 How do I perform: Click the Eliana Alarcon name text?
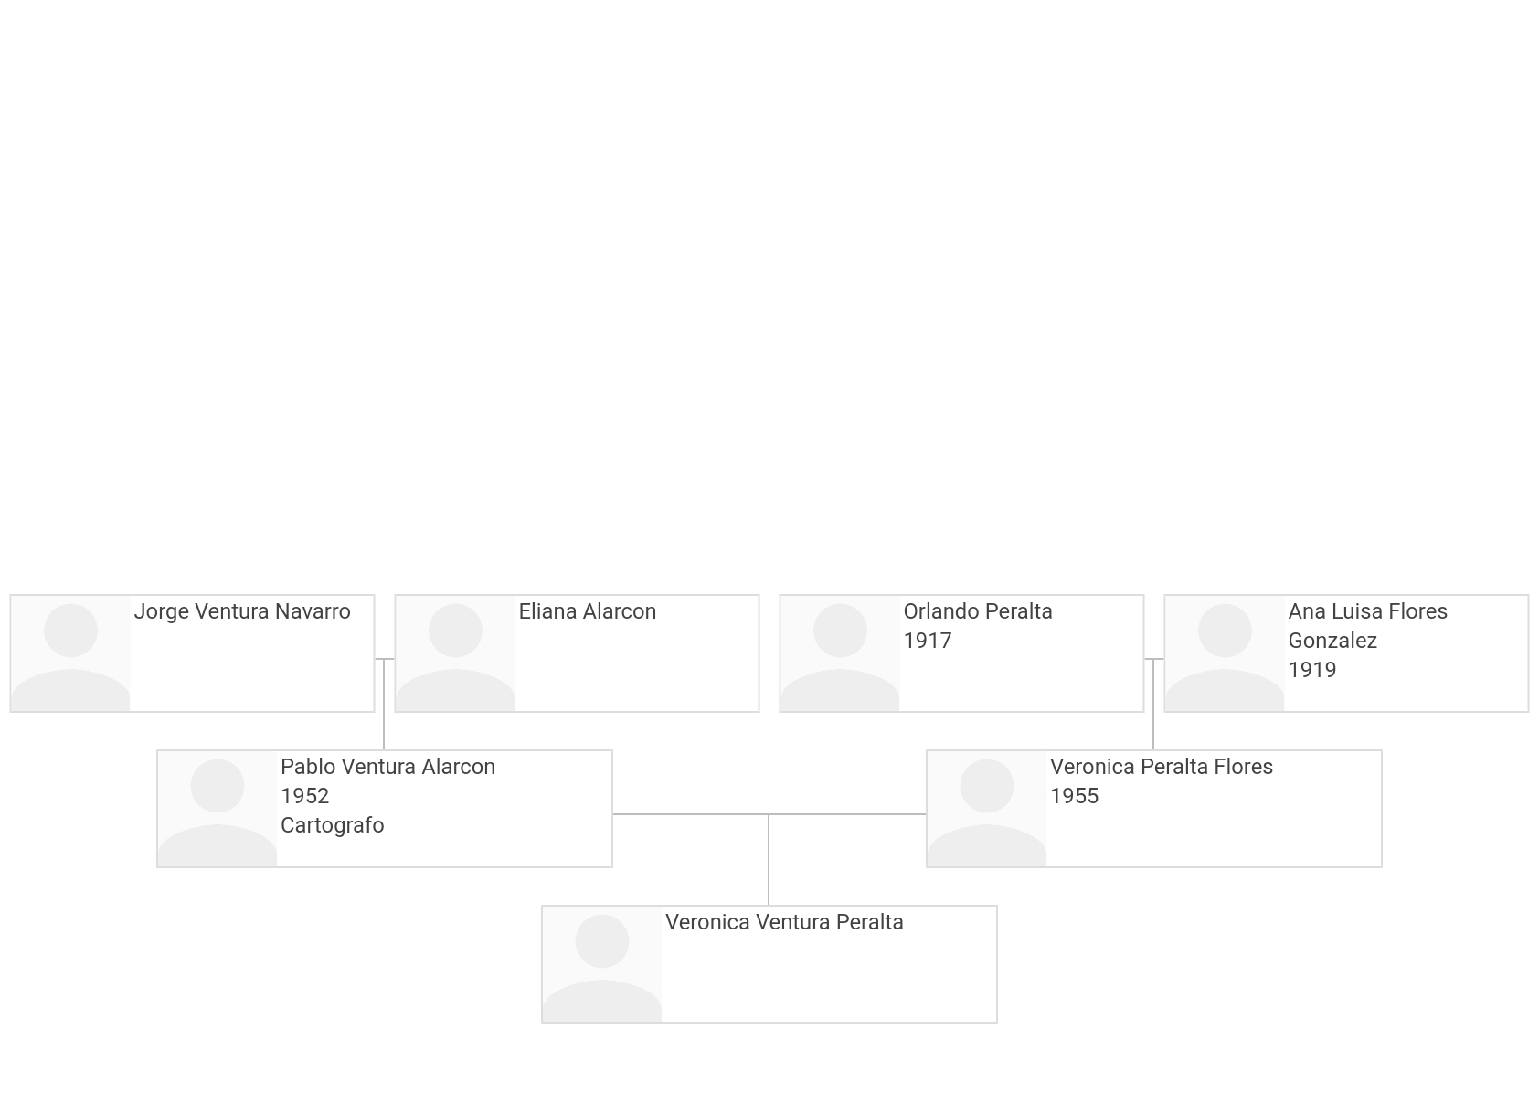tap(588, 611)
